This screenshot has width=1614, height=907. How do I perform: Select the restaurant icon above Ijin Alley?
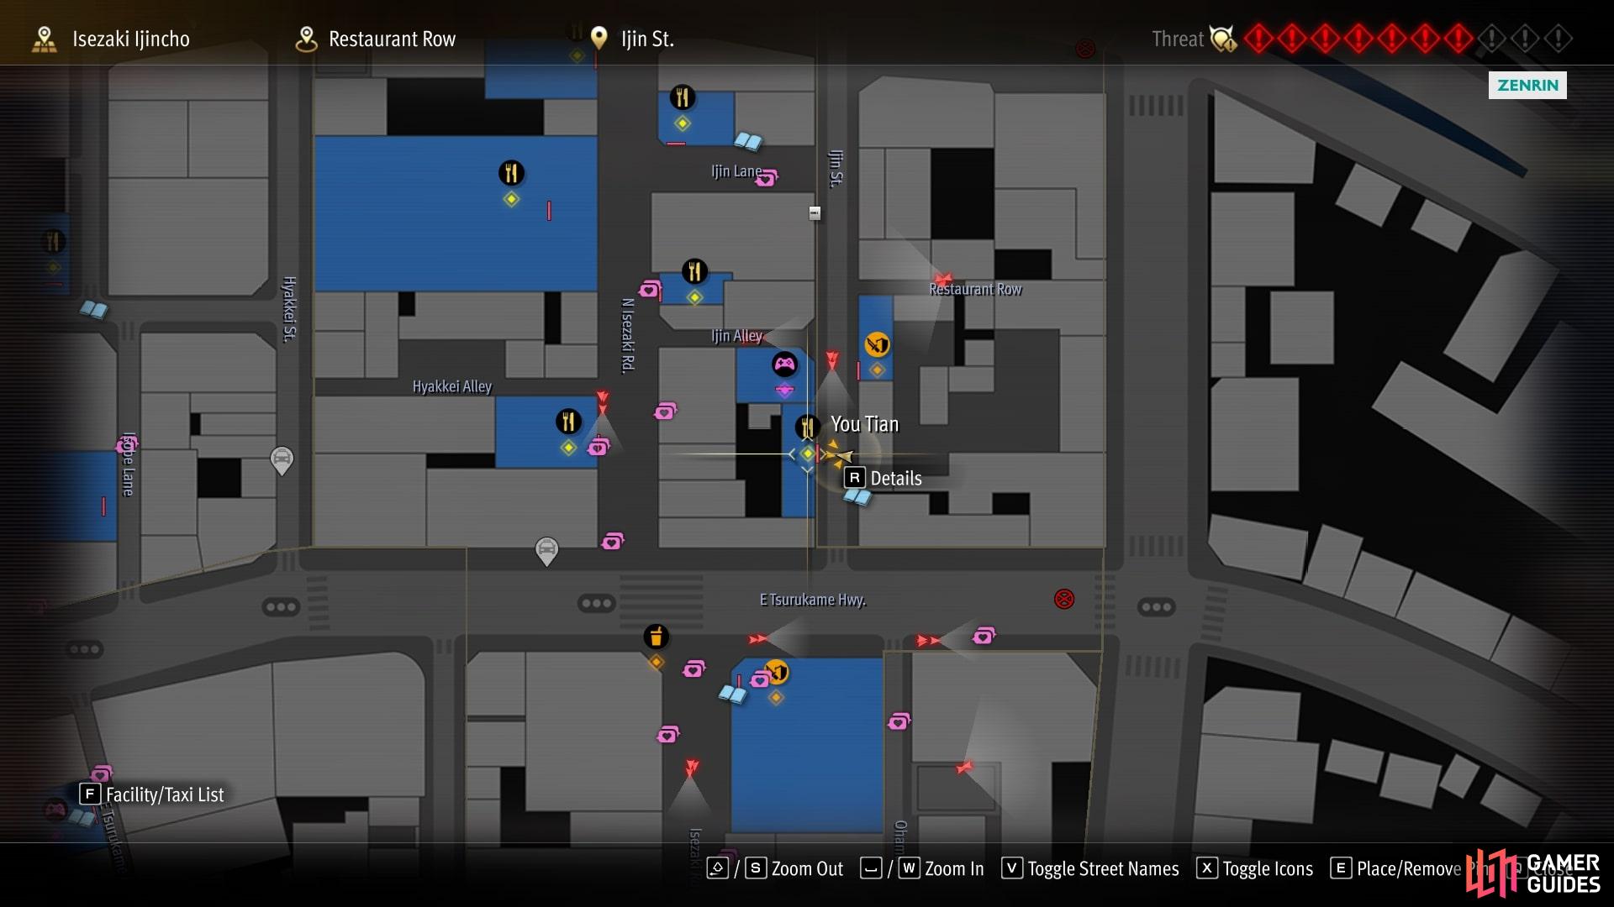[694, 271]
